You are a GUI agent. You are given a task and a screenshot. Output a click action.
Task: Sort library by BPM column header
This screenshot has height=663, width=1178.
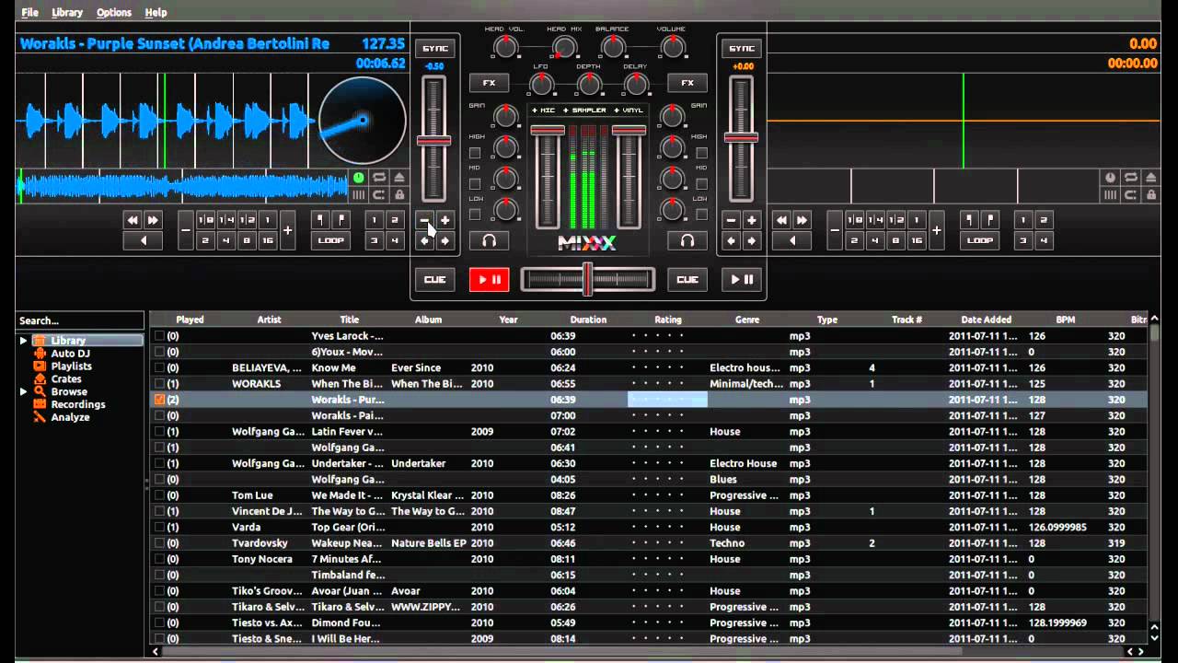tap(1065, 320)
